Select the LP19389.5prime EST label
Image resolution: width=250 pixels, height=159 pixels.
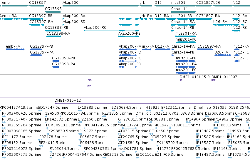92,108
